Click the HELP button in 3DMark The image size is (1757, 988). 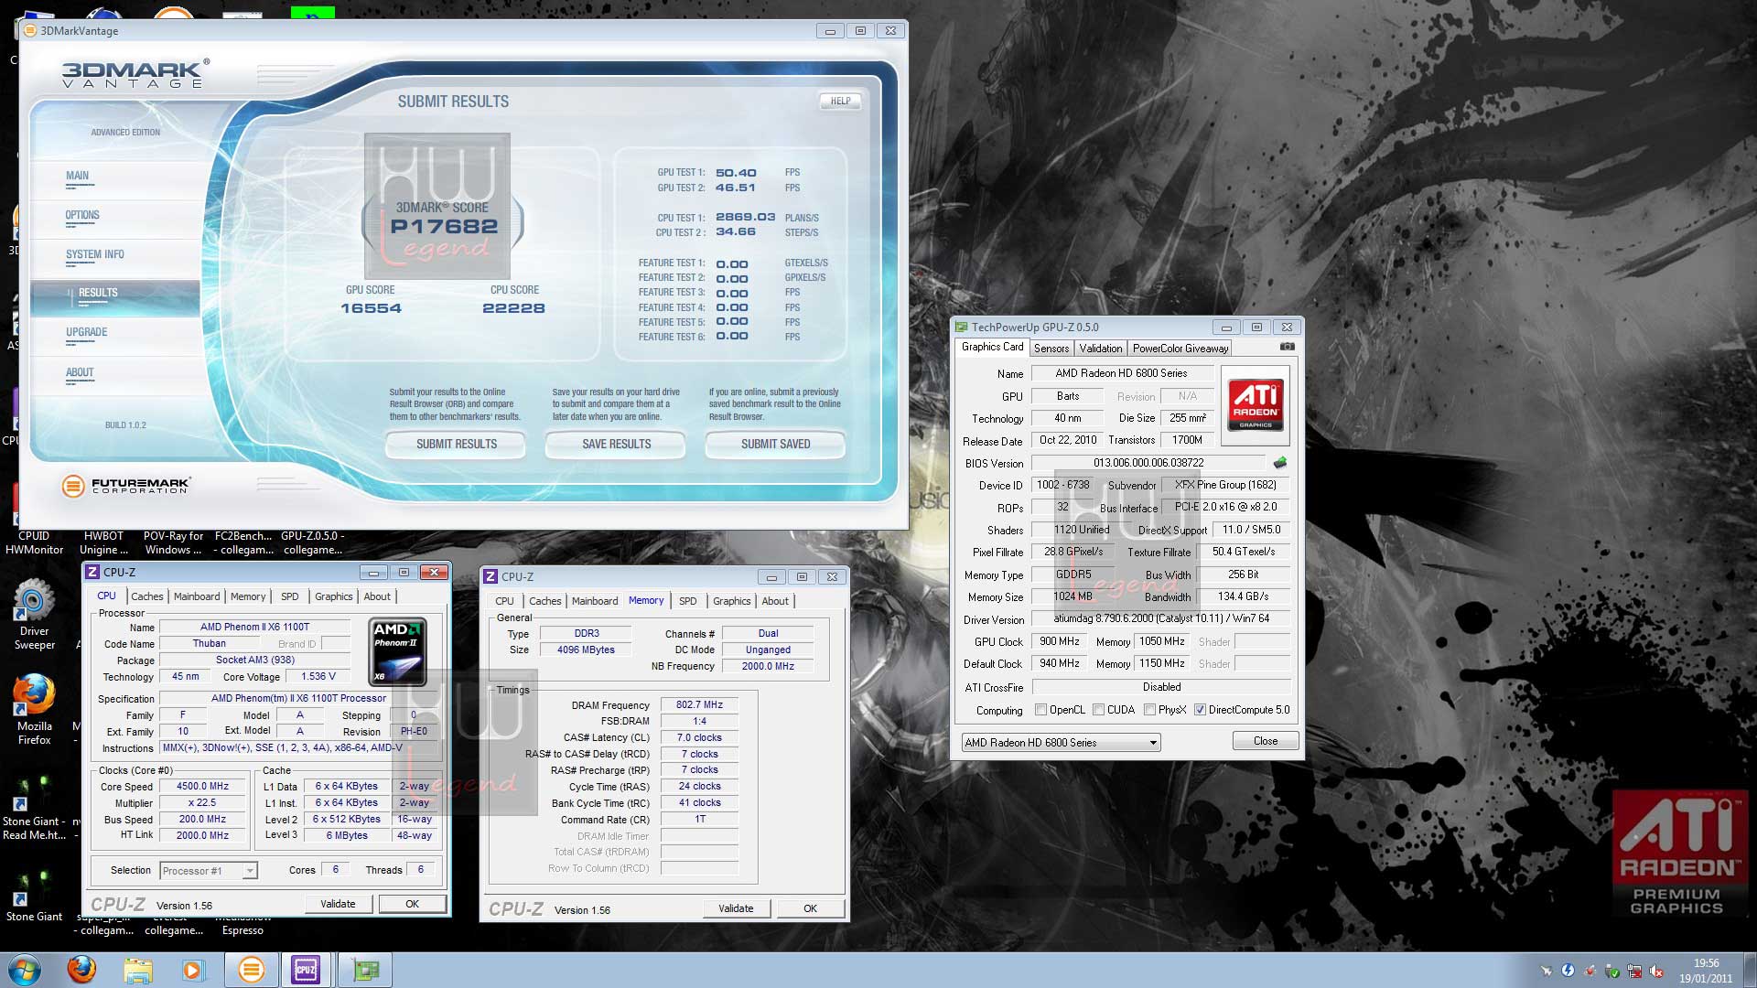pos(840,102)
